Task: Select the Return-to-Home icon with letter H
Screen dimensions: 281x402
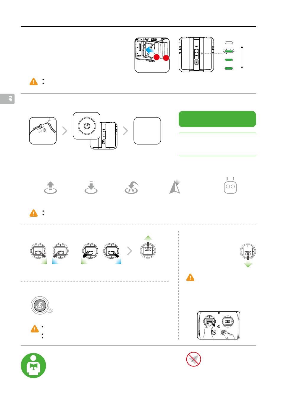Action: [131, 188]
